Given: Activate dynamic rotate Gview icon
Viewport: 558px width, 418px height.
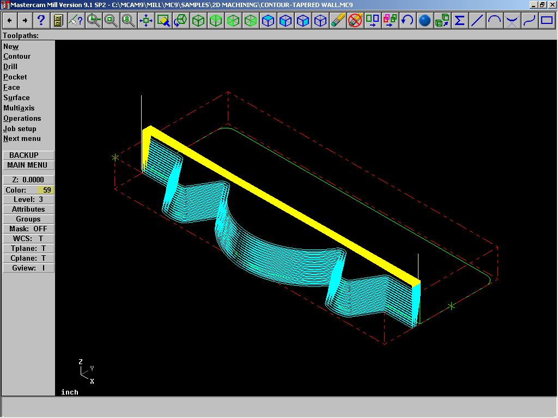Looking at the screenshot, I should [181, 21].
